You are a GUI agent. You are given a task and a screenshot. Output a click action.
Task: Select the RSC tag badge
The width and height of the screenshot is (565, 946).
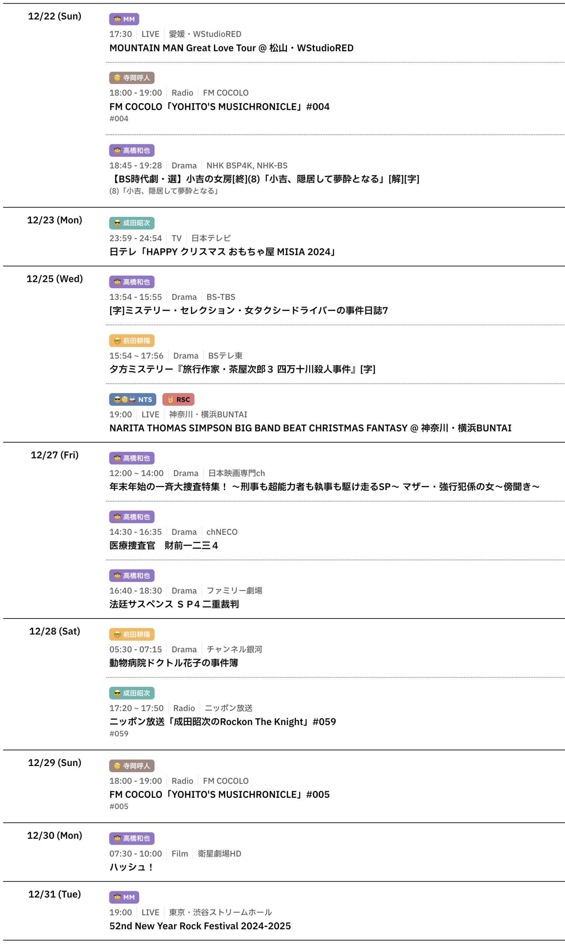point(178,399)
